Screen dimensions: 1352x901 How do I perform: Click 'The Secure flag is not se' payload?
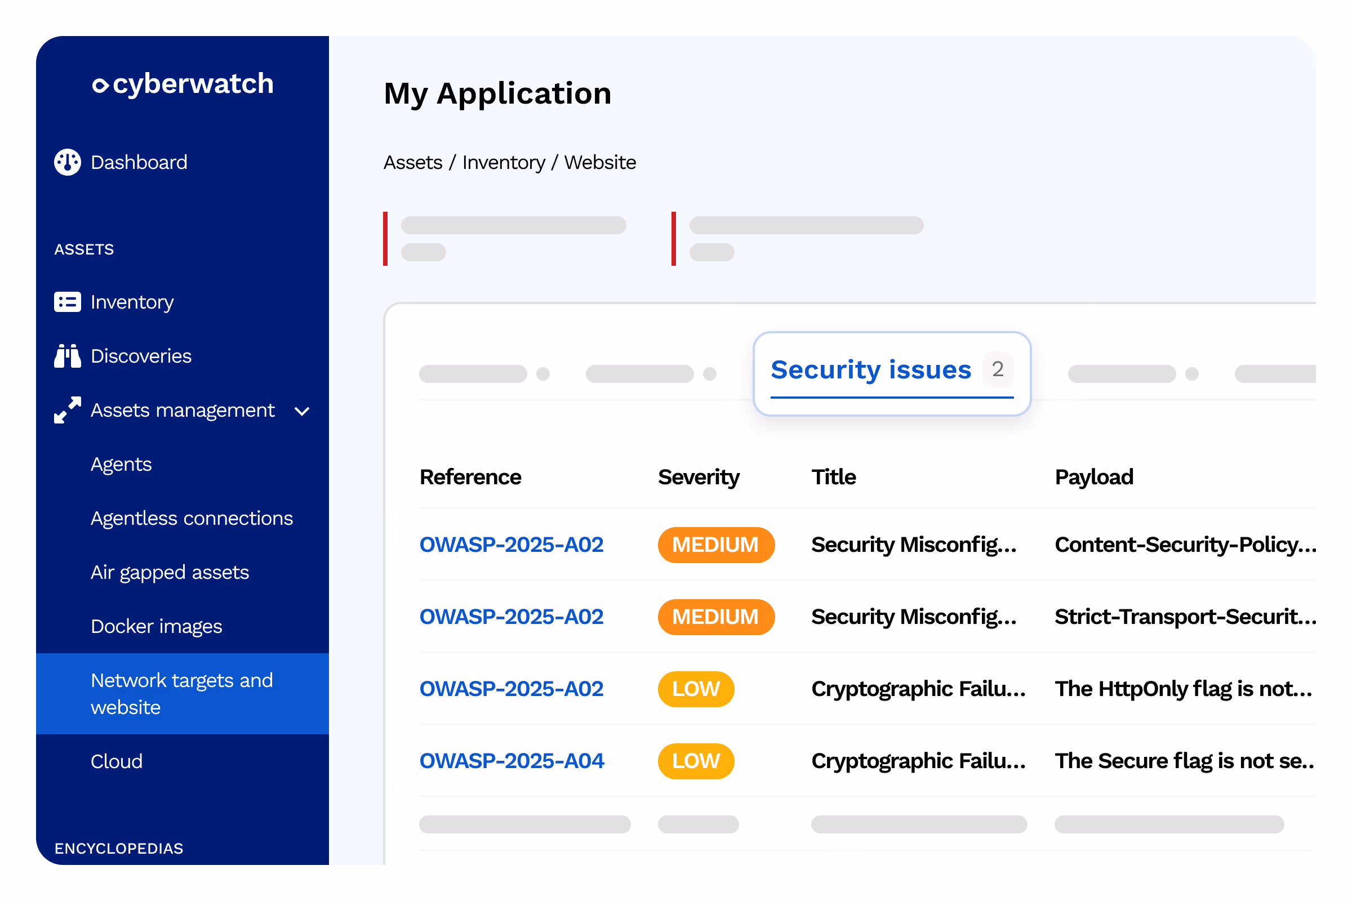pyautogui.click(x=1185, y=761)
